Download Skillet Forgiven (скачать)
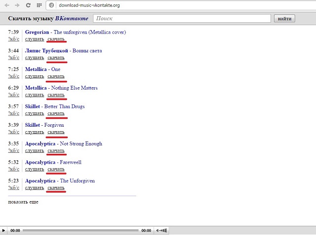Screen dimensions: 316x246 (x=56, y=132)
